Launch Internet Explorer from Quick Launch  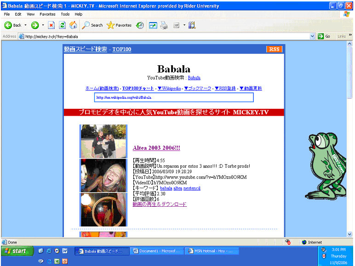[49, 251]
